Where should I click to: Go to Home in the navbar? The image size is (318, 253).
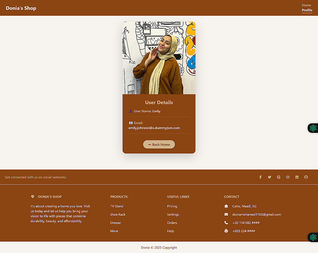pos(306,5)
